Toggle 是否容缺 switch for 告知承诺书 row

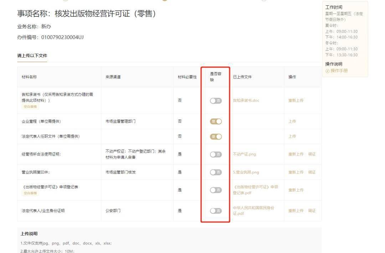click(216, 100)
